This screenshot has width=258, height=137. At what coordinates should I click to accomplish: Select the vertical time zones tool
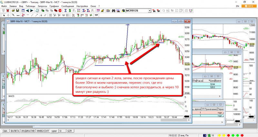click(68, 15)
